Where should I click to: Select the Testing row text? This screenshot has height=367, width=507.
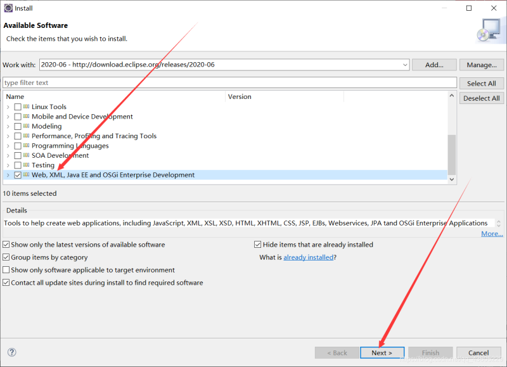(43, 165)
